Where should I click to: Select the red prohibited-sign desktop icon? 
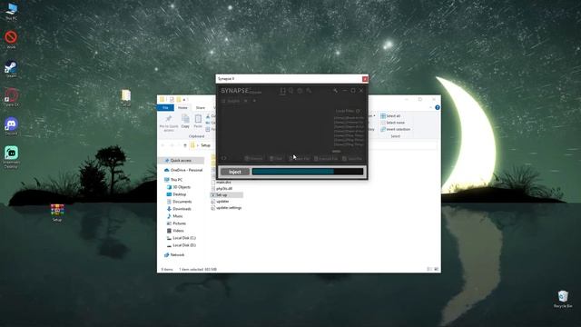11,40
